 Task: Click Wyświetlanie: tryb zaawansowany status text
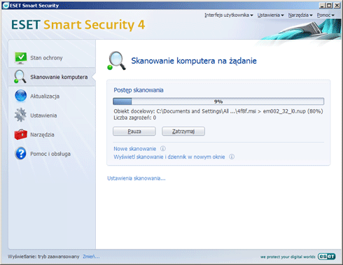coord(43,257)
